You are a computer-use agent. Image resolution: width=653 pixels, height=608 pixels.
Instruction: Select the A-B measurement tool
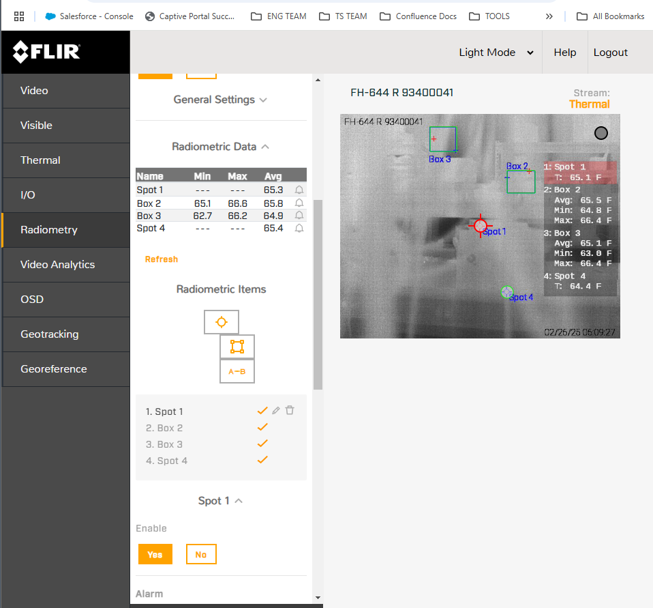[x=237, y=371]
